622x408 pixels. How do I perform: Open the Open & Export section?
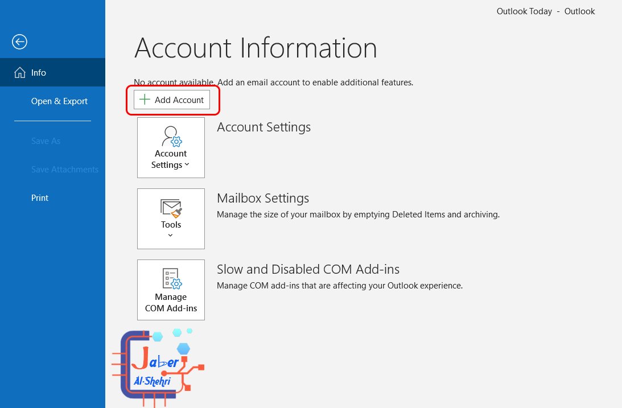52,101
